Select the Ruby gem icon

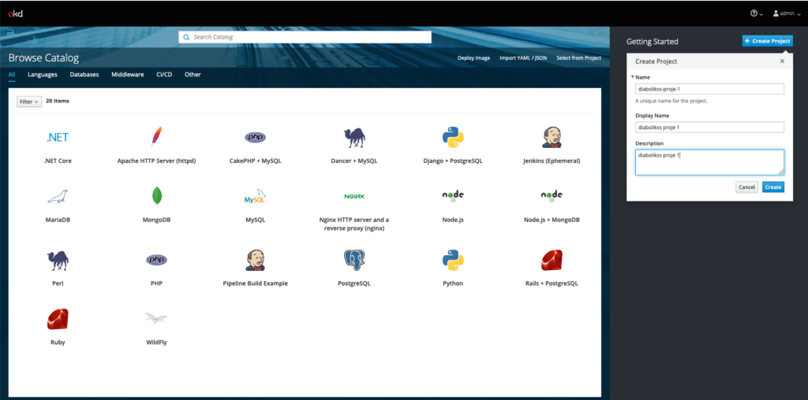58,319
